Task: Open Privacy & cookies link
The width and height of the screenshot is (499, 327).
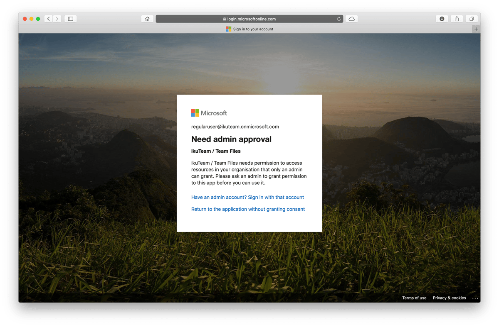Action: tap(449, 298)
